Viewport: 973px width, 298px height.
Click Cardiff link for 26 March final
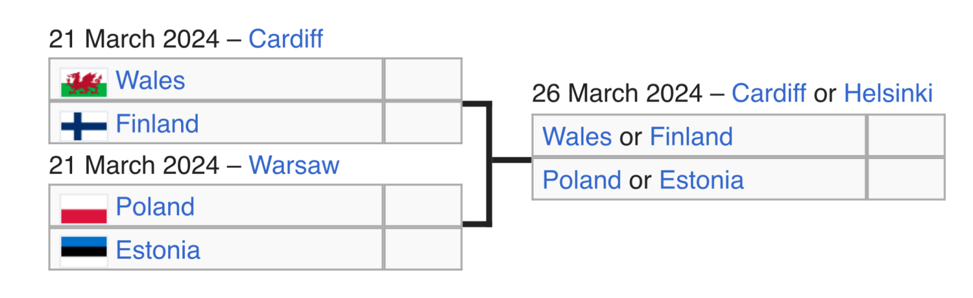(769, 94)
